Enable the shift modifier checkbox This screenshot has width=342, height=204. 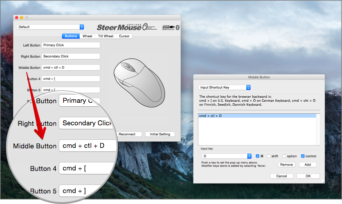pyautogui.click(x=269, y=156)
